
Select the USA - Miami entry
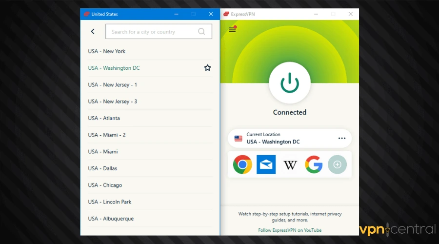click(150, 152)
